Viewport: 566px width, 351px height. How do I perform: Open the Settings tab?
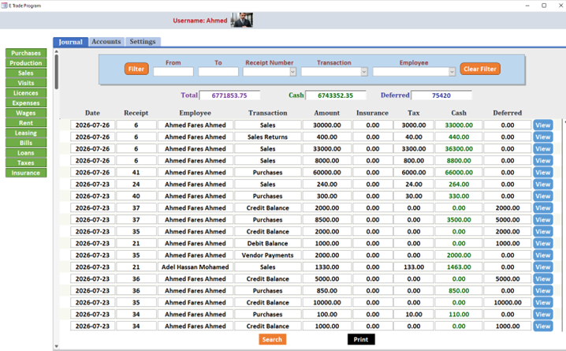tap(143, 42)
